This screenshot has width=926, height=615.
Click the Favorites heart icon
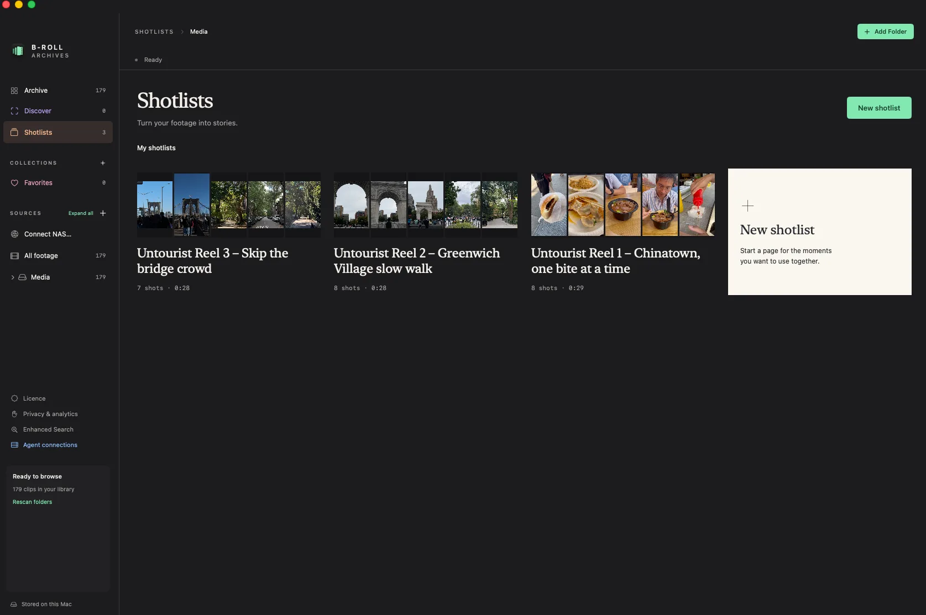tap(14, 183)
